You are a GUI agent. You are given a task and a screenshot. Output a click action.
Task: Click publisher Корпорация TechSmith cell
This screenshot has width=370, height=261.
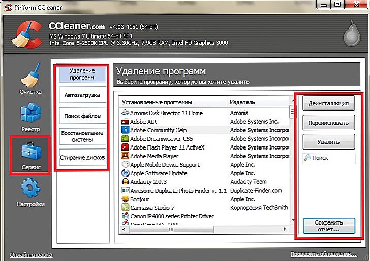pyautogui.click(x=259, y=208)
